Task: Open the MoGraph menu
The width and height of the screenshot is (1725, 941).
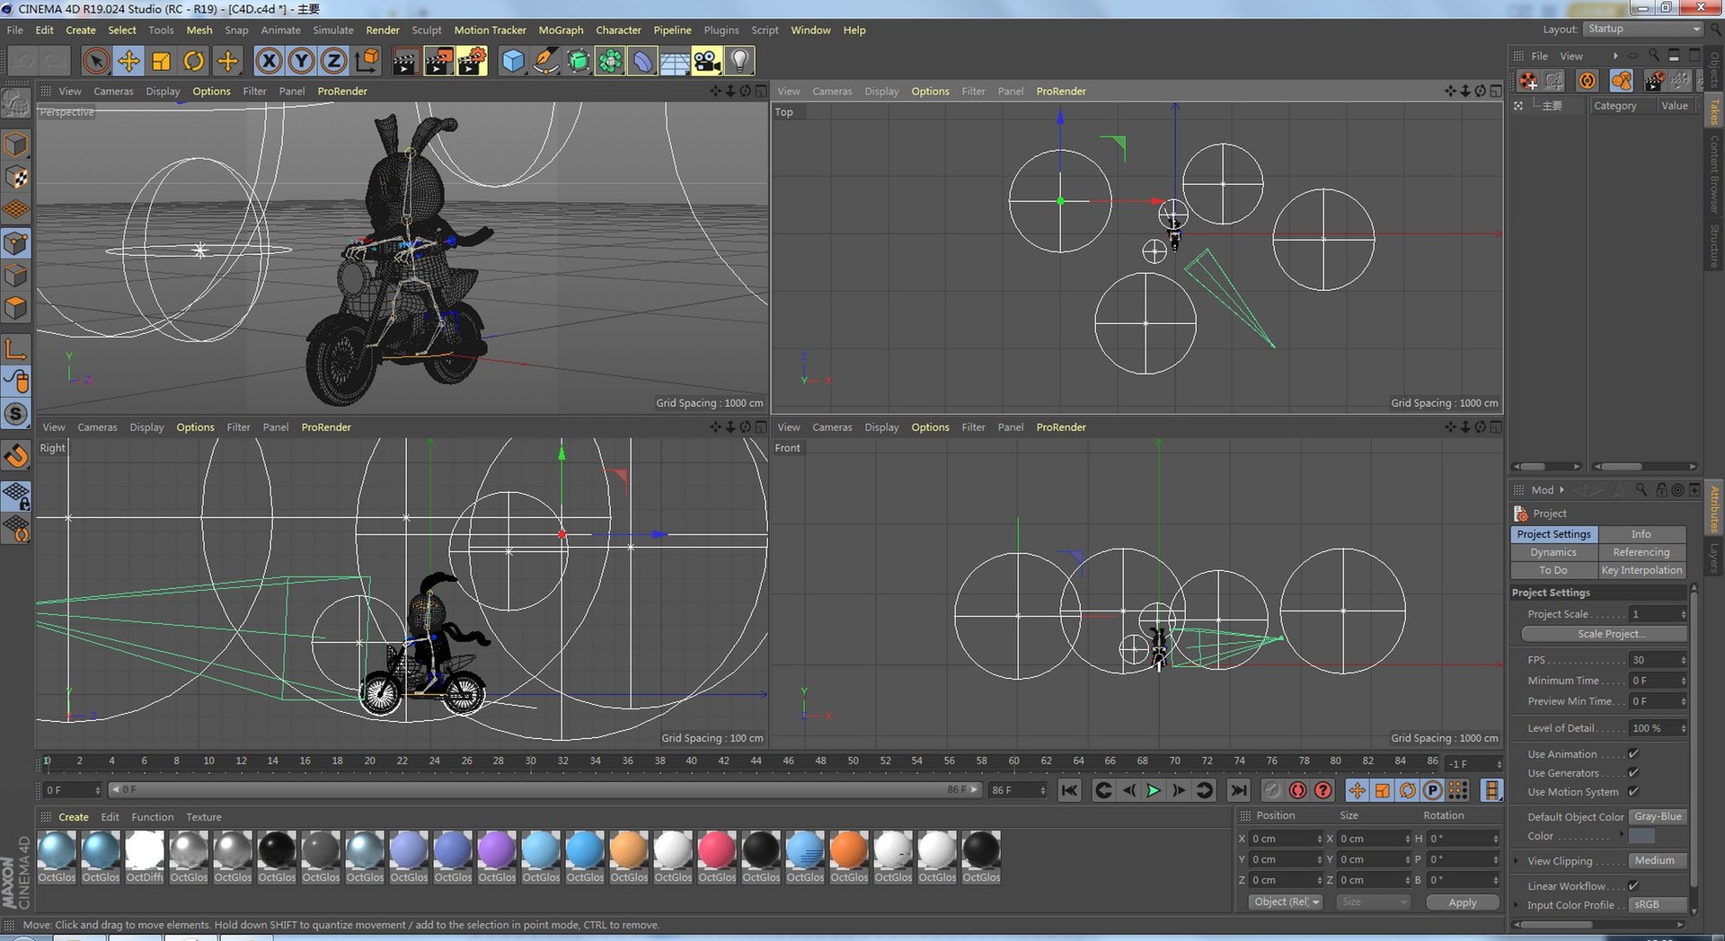Action: pyautogui.click(x=561, y=30)
